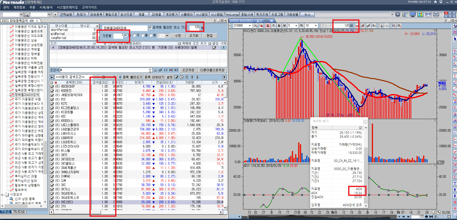457x220 pixels.
Task: Collapse the left panel with the arrow icon beside 사용자 검색조건
Action: [x=52, y=77]
